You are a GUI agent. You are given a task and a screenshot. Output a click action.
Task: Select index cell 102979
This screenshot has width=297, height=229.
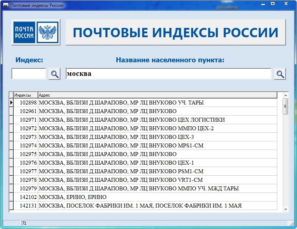click(x=26, y=189)
